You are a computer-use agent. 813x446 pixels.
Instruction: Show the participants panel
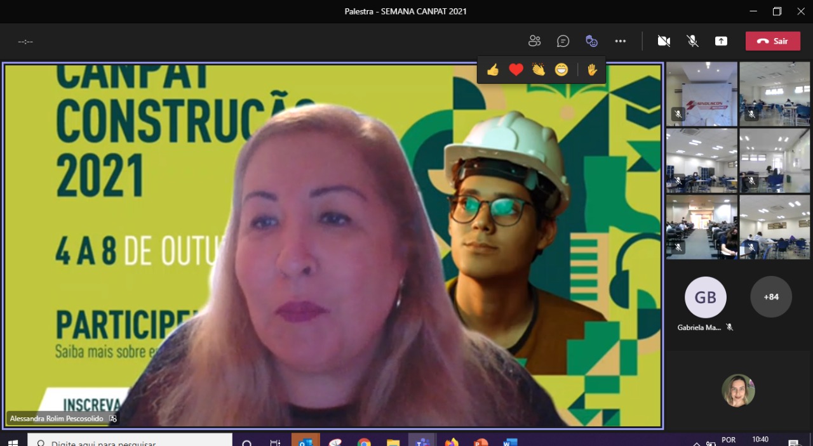click(534, 41)
